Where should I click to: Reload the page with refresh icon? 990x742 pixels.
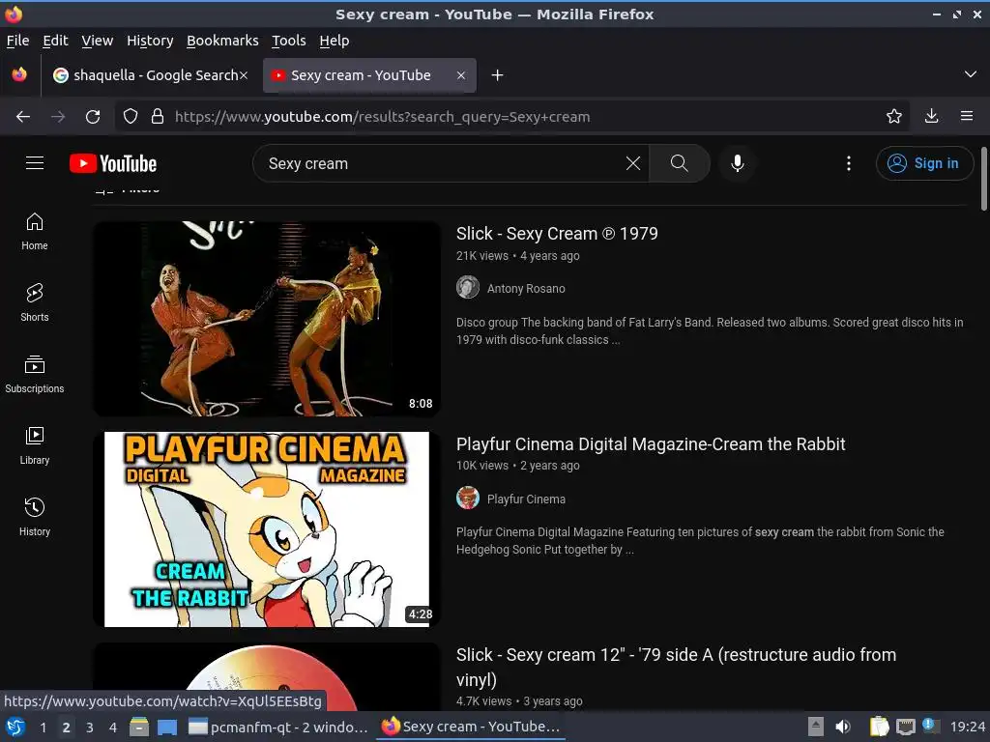(93, 117)
